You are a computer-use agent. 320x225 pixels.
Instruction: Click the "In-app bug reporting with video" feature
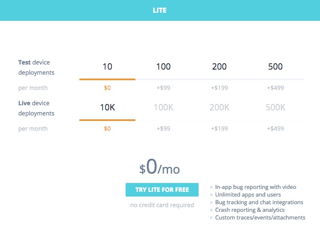pyautogui.click(x=255, y=187)
